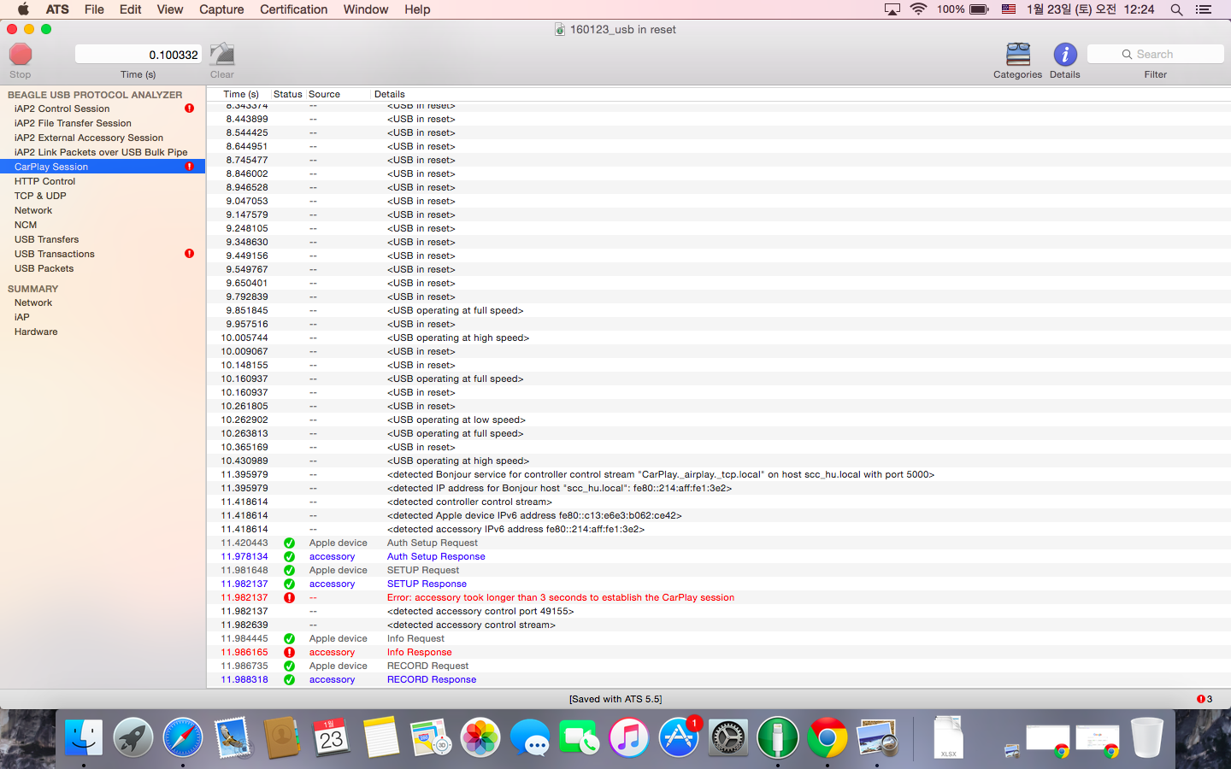
Task: Select the Info Request row
Action: tap(718, 638)
